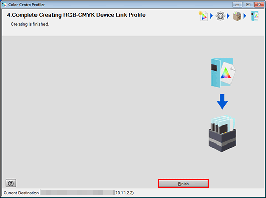Minimize the Color Centro Profiler window
266x198 pixels.
pyautogui.click(x=237, y=5)
